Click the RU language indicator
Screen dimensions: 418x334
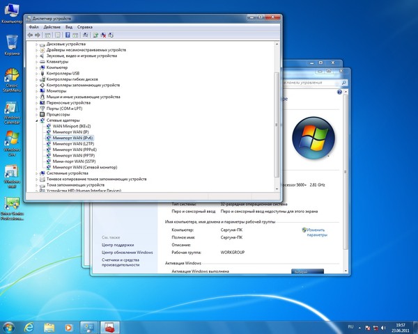(350, 327)
